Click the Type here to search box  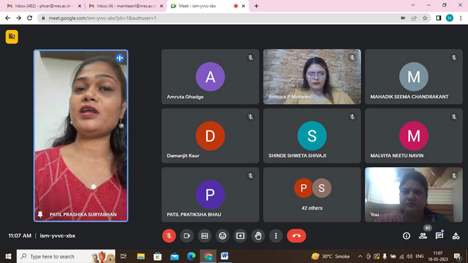pos(66,256)
